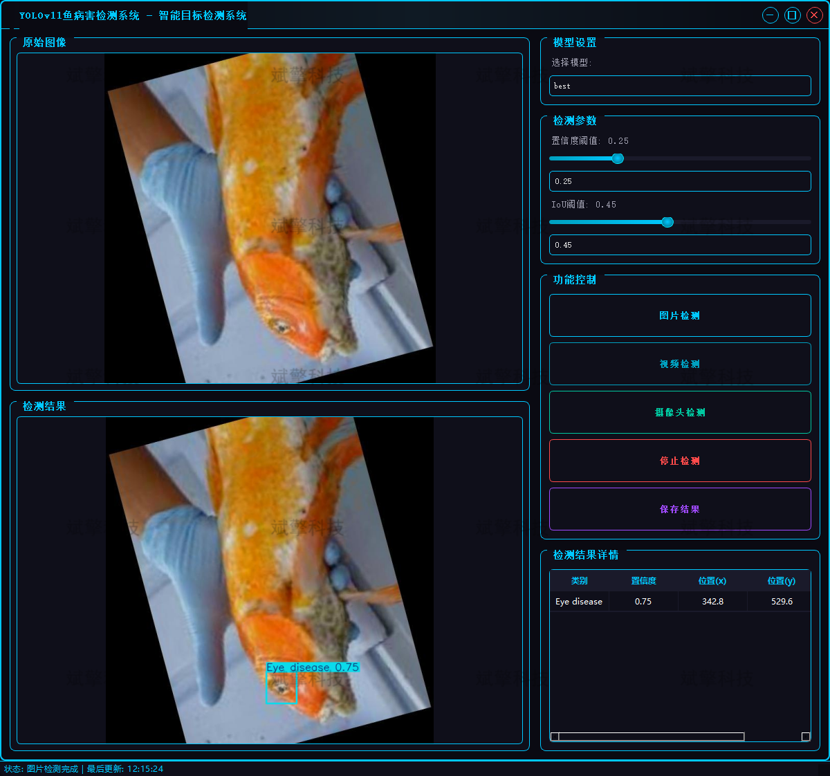The image size is (830, 776).
Task: Click the IoU阈值: 0.45 label
Action: pyautogui.click(x=584, y=205)
